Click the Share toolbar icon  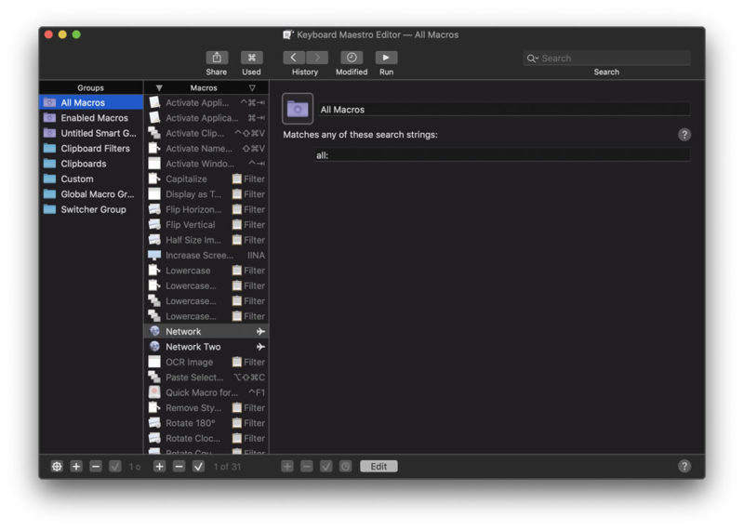pyautogui.click(x=217, y=58)
